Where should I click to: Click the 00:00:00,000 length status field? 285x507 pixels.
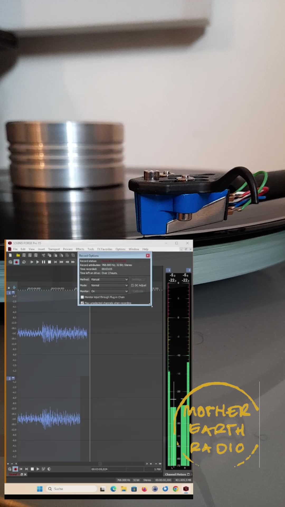[x=163, y=480]
